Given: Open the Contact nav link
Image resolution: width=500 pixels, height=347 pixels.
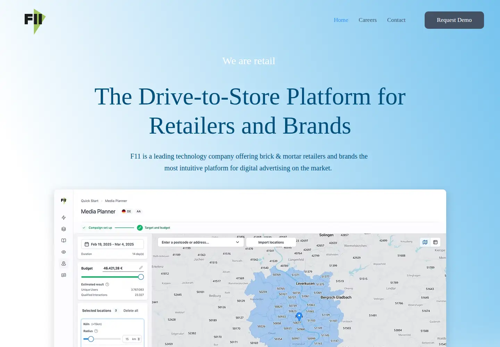Looking at the screenshot, I should [396, 20].
